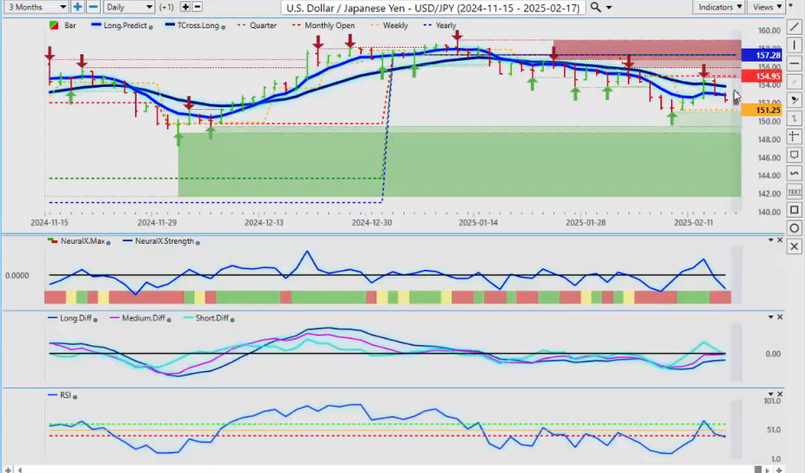Viewport: 805px width, 473px height.
Task: Select the rectangle drawing tool
Action: coord(794,210)
